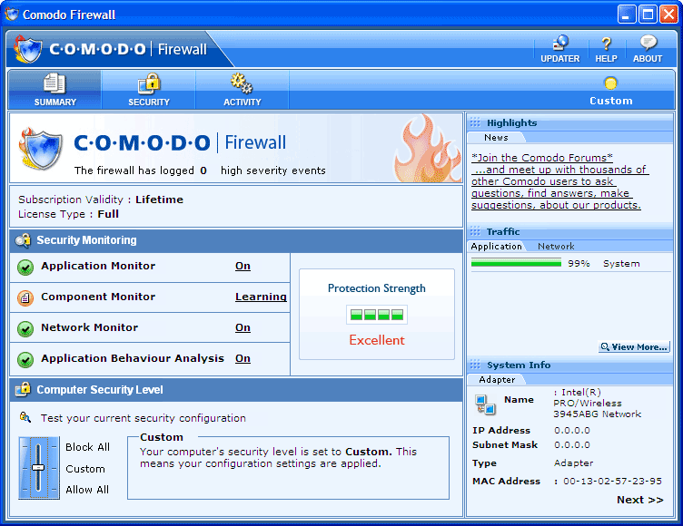Screen dimensions: 683x526
Task: Click Network Monitor green check icon
Action: point(25,329)
